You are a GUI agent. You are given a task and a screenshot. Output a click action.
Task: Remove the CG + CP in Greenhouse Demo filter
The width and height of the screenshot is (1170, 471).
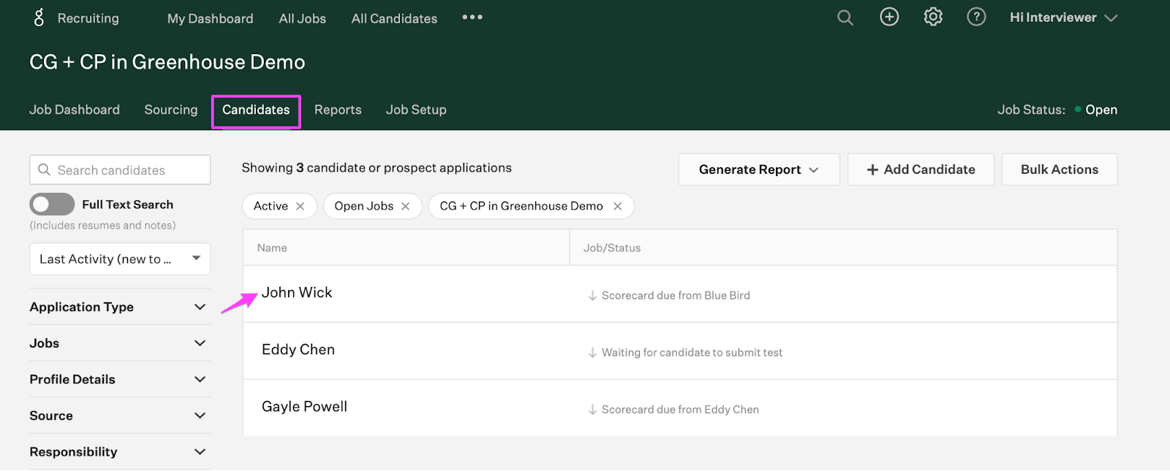click(617, 206)
